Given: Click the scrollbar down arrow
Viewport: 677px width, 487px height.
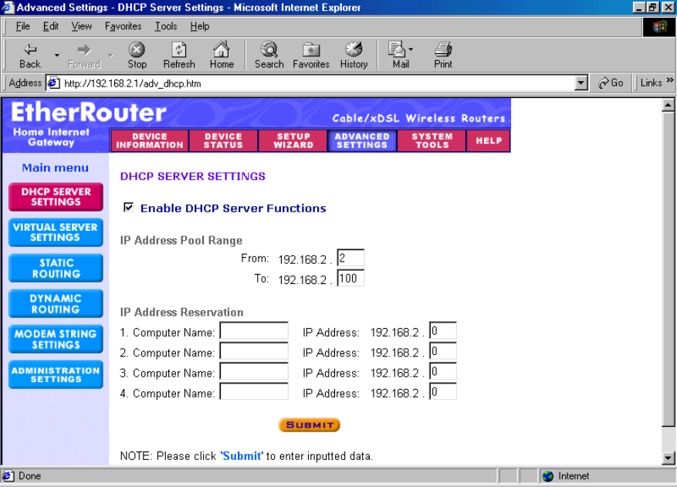Looking at the screenshot, I should click(x=668, y=458).
